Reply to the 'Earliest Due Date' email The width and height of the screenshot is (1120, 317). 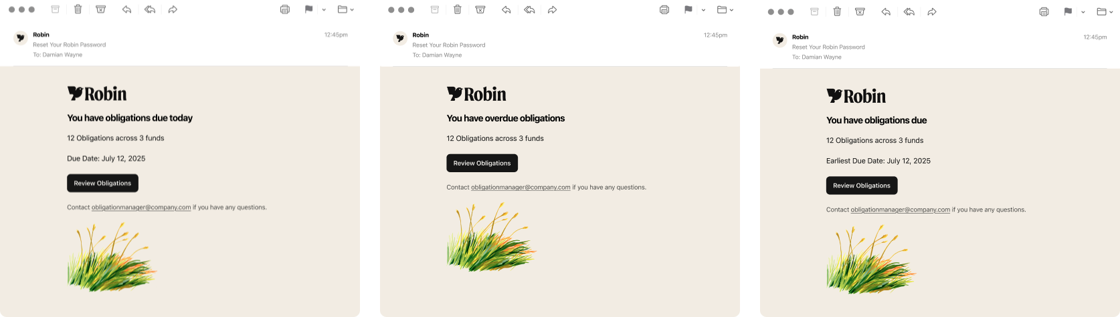point(886,11)
